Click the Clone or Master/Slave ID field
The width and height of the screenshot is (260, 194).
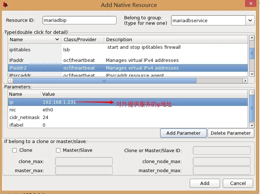click(222, 150)
